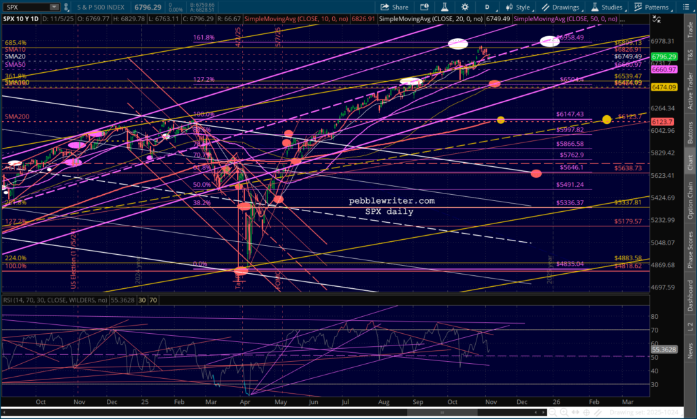This screenshot has width=697, height=419.
Task: Open the Patterns menu
Action: tap(652, 7)
